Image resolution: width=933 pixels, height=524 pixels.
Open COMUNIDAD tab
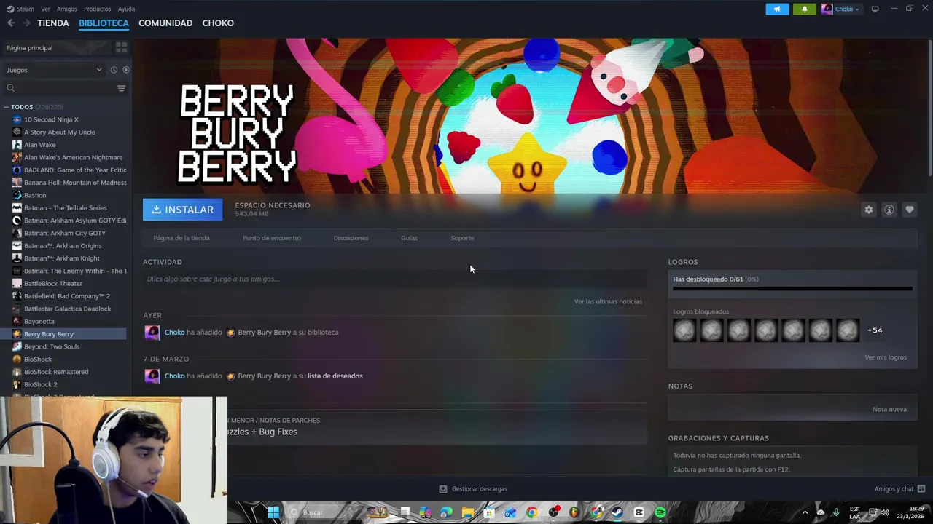[x=165, y=23]
